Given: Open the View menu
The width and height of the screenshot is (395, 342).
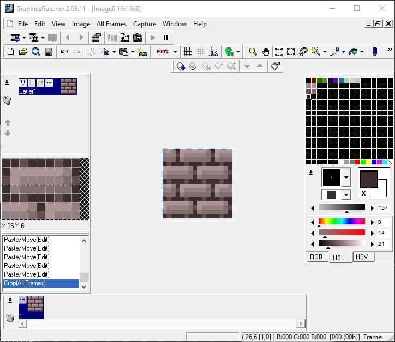Looking at the screenshot, I should point(58,24).
